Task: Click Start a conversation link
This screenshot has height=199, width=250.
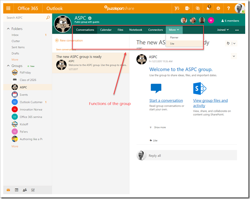Action: [x=166, y=101]
